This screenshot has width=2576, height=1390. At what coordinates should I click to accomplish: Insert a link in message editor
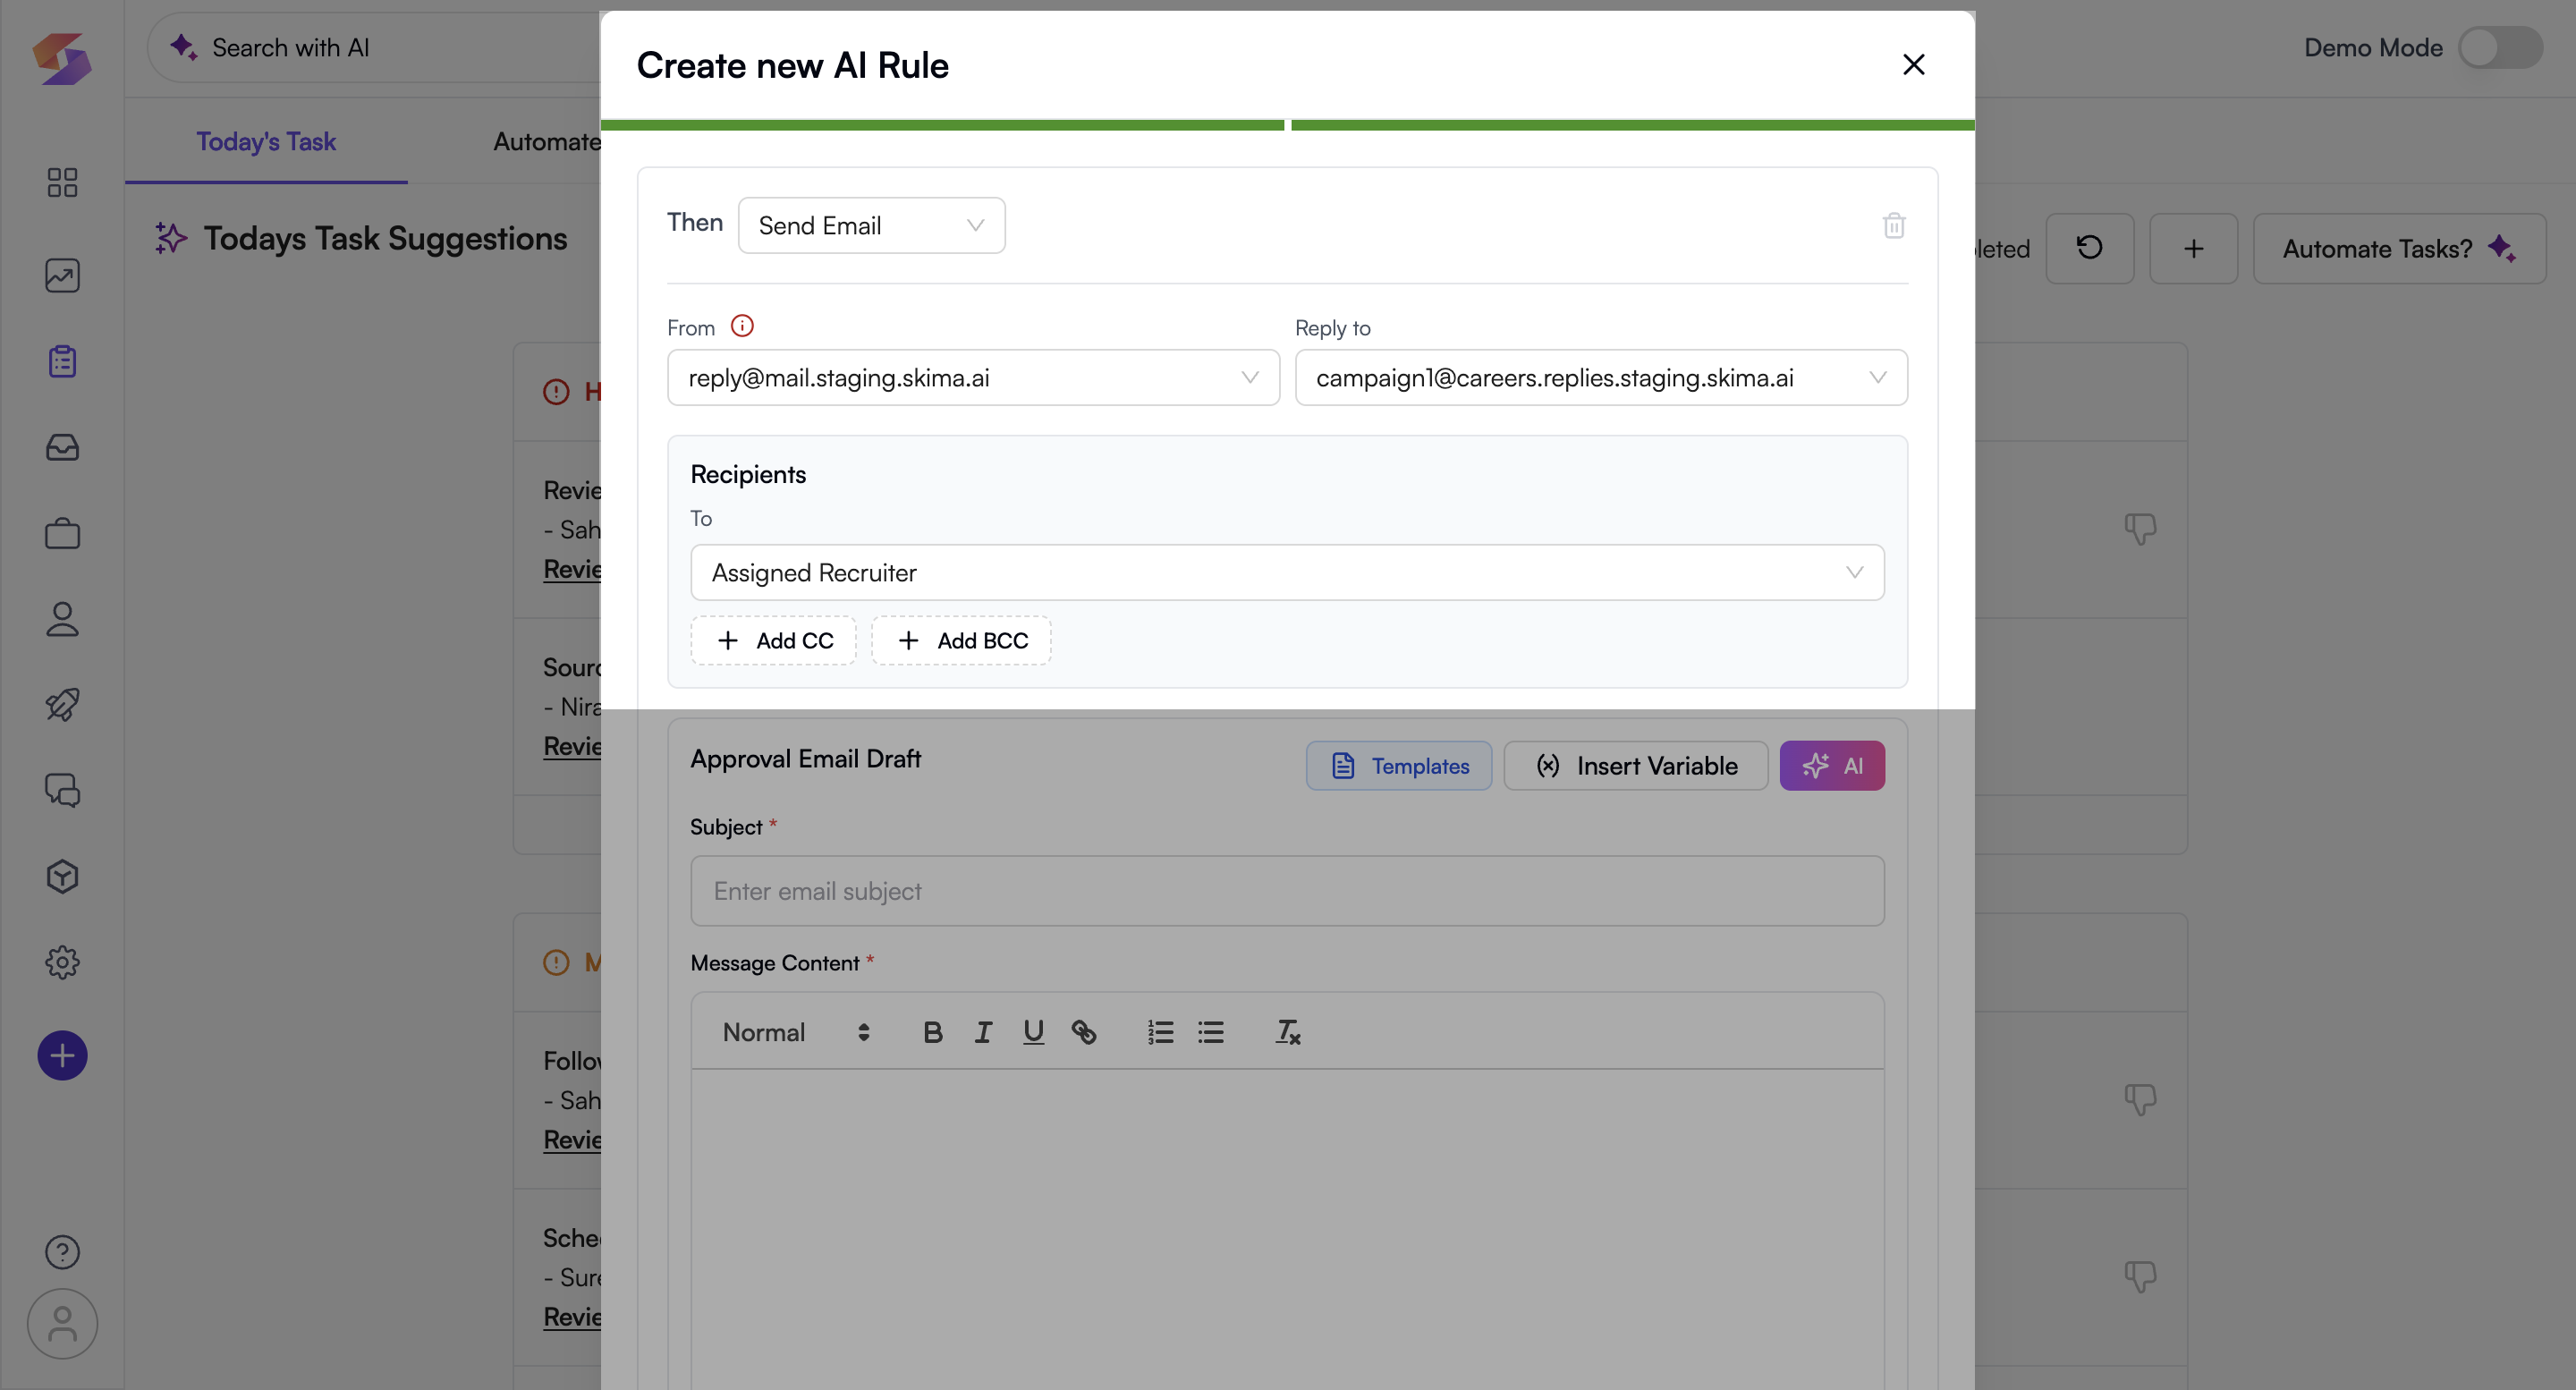point(1083,1032)
